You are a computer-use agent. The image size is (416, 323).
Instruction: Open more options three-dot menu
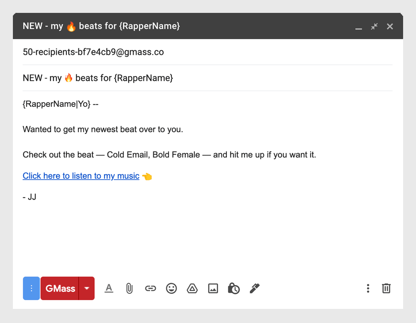[x=368, y=288]
